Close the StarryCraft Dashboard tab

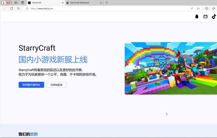(x=101, y=3)
